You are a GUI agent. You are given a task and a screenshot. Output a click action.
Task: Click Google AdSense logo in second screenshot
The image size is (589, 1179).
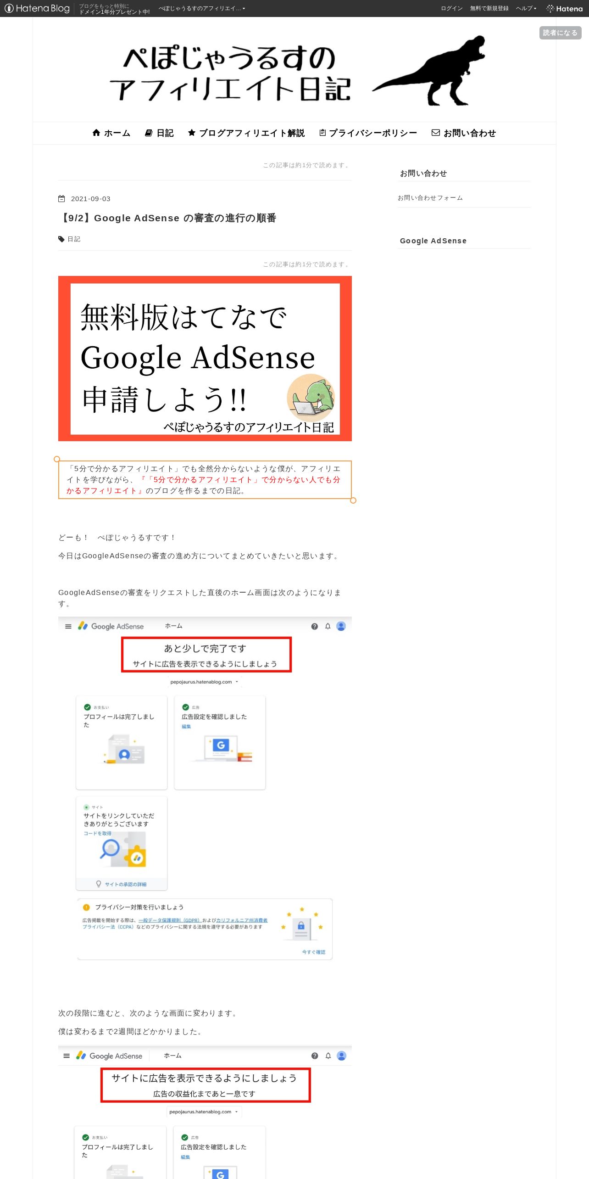pos(109,1056)
